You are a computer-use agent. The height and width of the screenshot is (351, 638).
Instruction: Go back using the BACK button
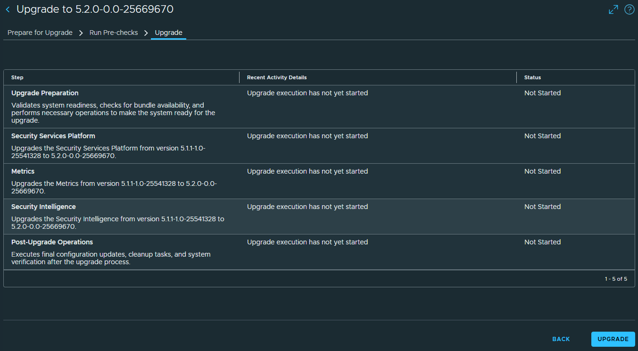click(561, 339)
